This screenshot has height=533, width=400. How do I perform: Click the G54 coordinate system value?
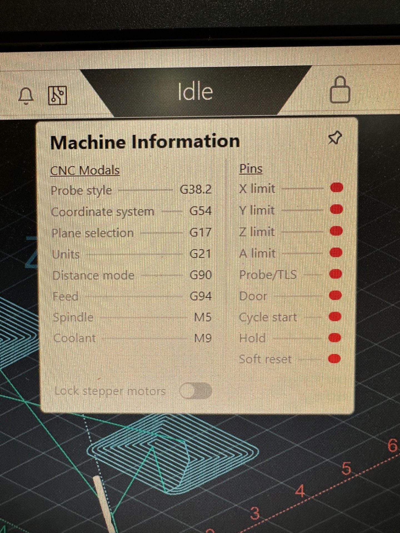coord(201,211)
